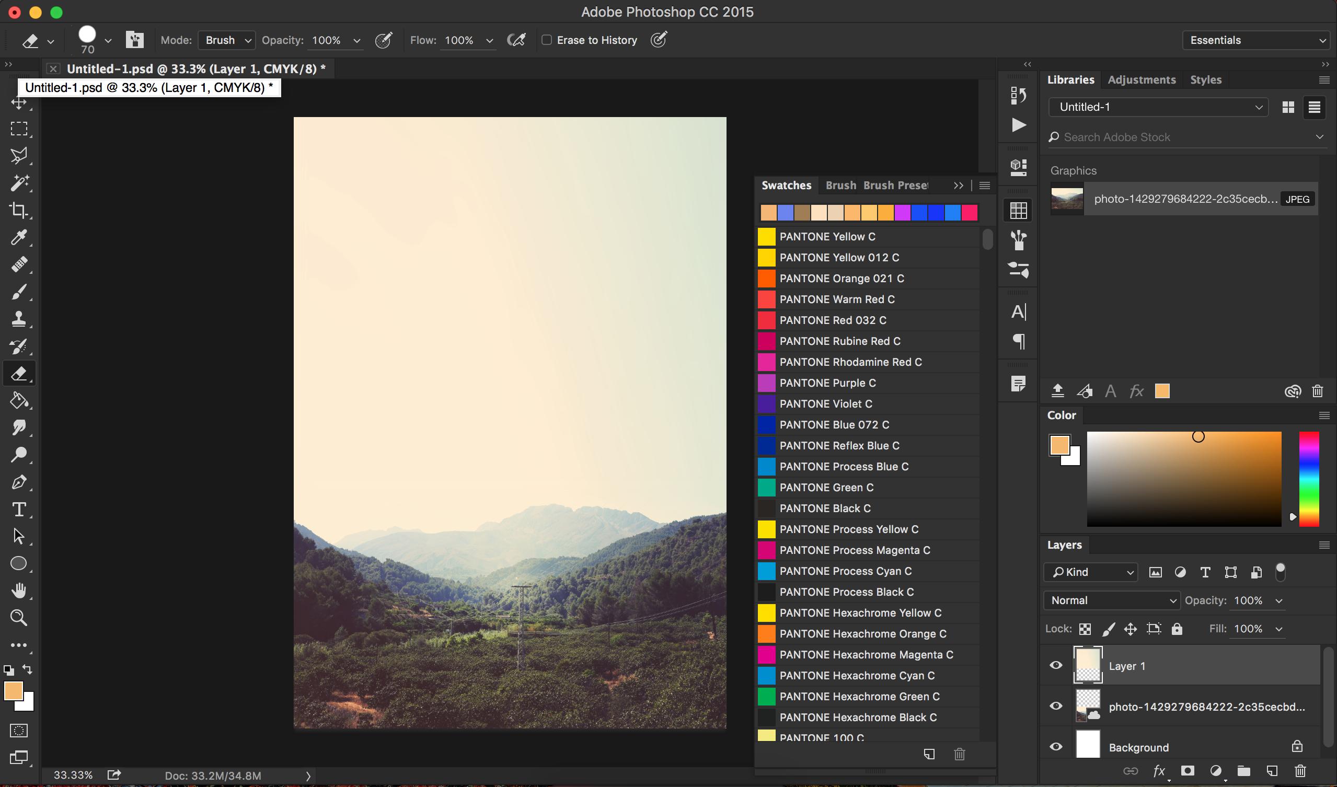Open the Mode dropdown in toolbar
The width and height of the screenshot is (1337, 787).
coord(228,39)
